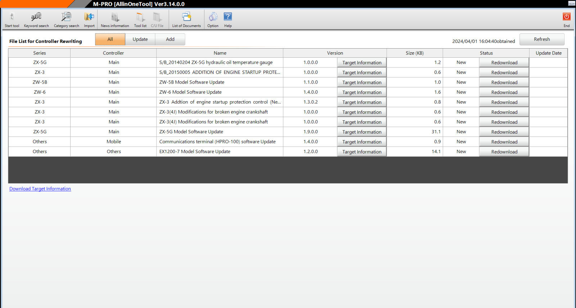Redownload ZX-5G Model Software Update
This screenshot has height=308, width=576.
click(504, 132)
